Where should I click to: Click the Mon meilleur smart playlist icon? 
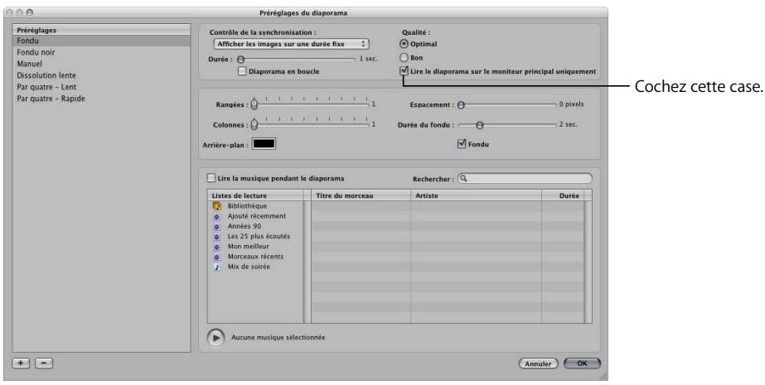pos(217,247)
